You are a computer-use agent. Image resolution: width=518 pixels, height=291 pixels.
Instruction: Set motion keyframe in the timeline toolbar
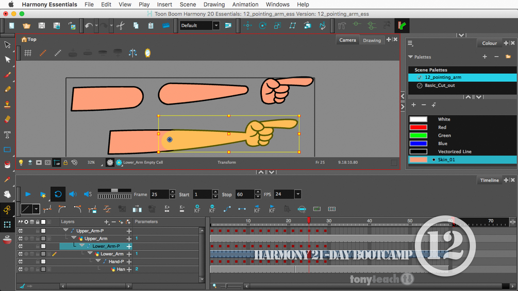pyautogui.click(x=227, y=209)
